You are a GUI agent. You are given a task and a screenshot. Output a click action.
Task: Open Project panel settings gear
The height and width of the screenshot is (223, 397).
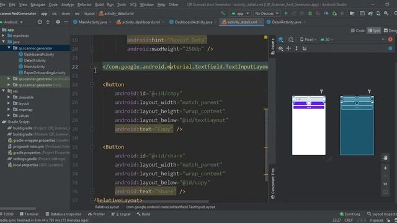pos(58,22)
